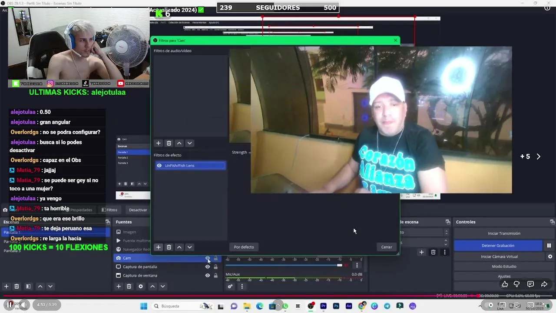
Task: Delete selected audio/video filter trash icon
Action: click(169, 143)
